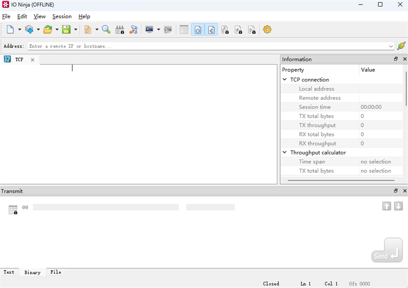Clear the log with the brush icon

pos(133,30)
